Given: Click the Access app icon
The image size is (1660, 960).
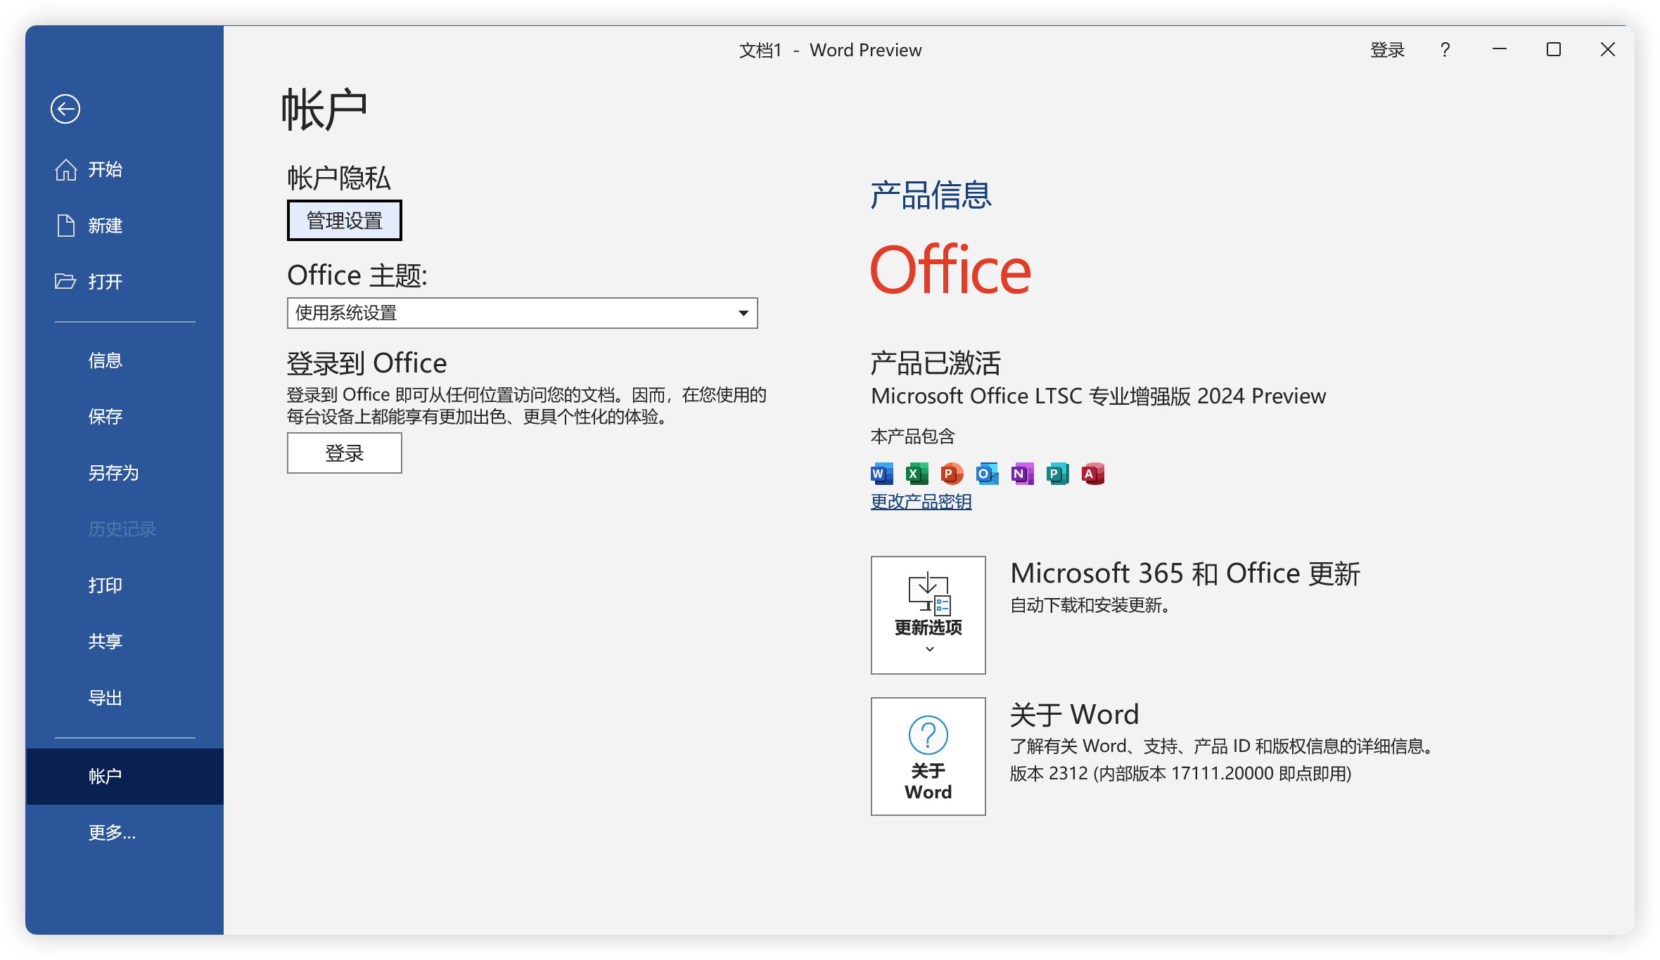Looking at the screenshot, I should (1093, 474).
